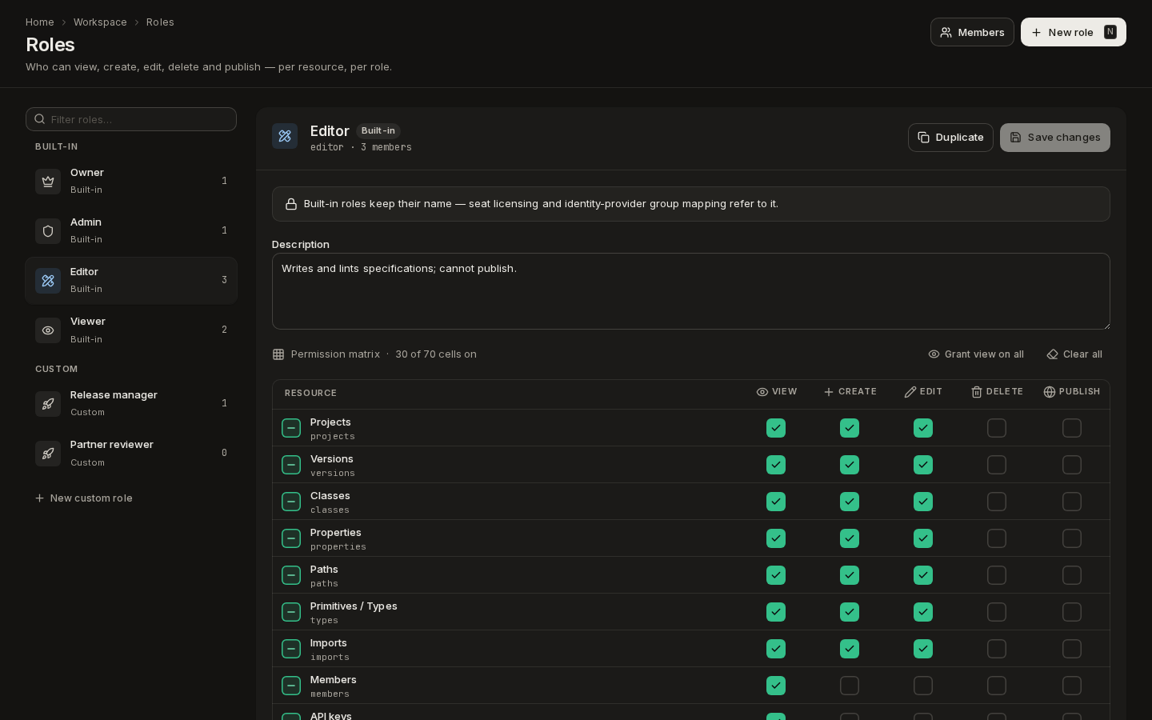
Task: Toggle all permissions for Projects row
Action: [x=291, y=428]
